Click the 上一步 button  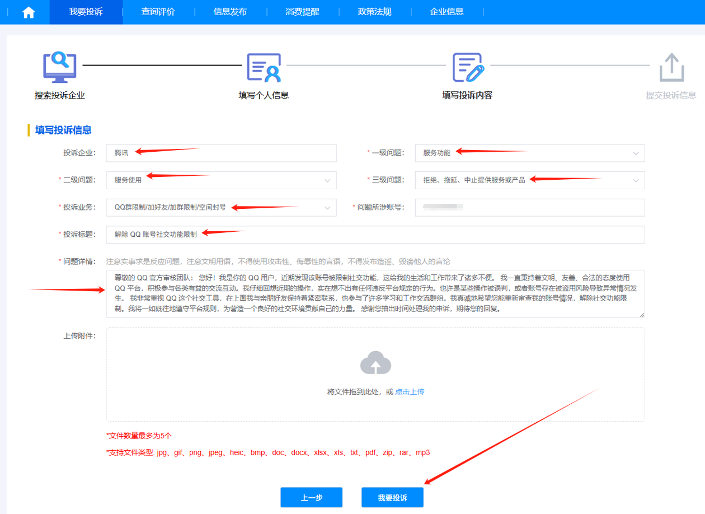point(311,497)
